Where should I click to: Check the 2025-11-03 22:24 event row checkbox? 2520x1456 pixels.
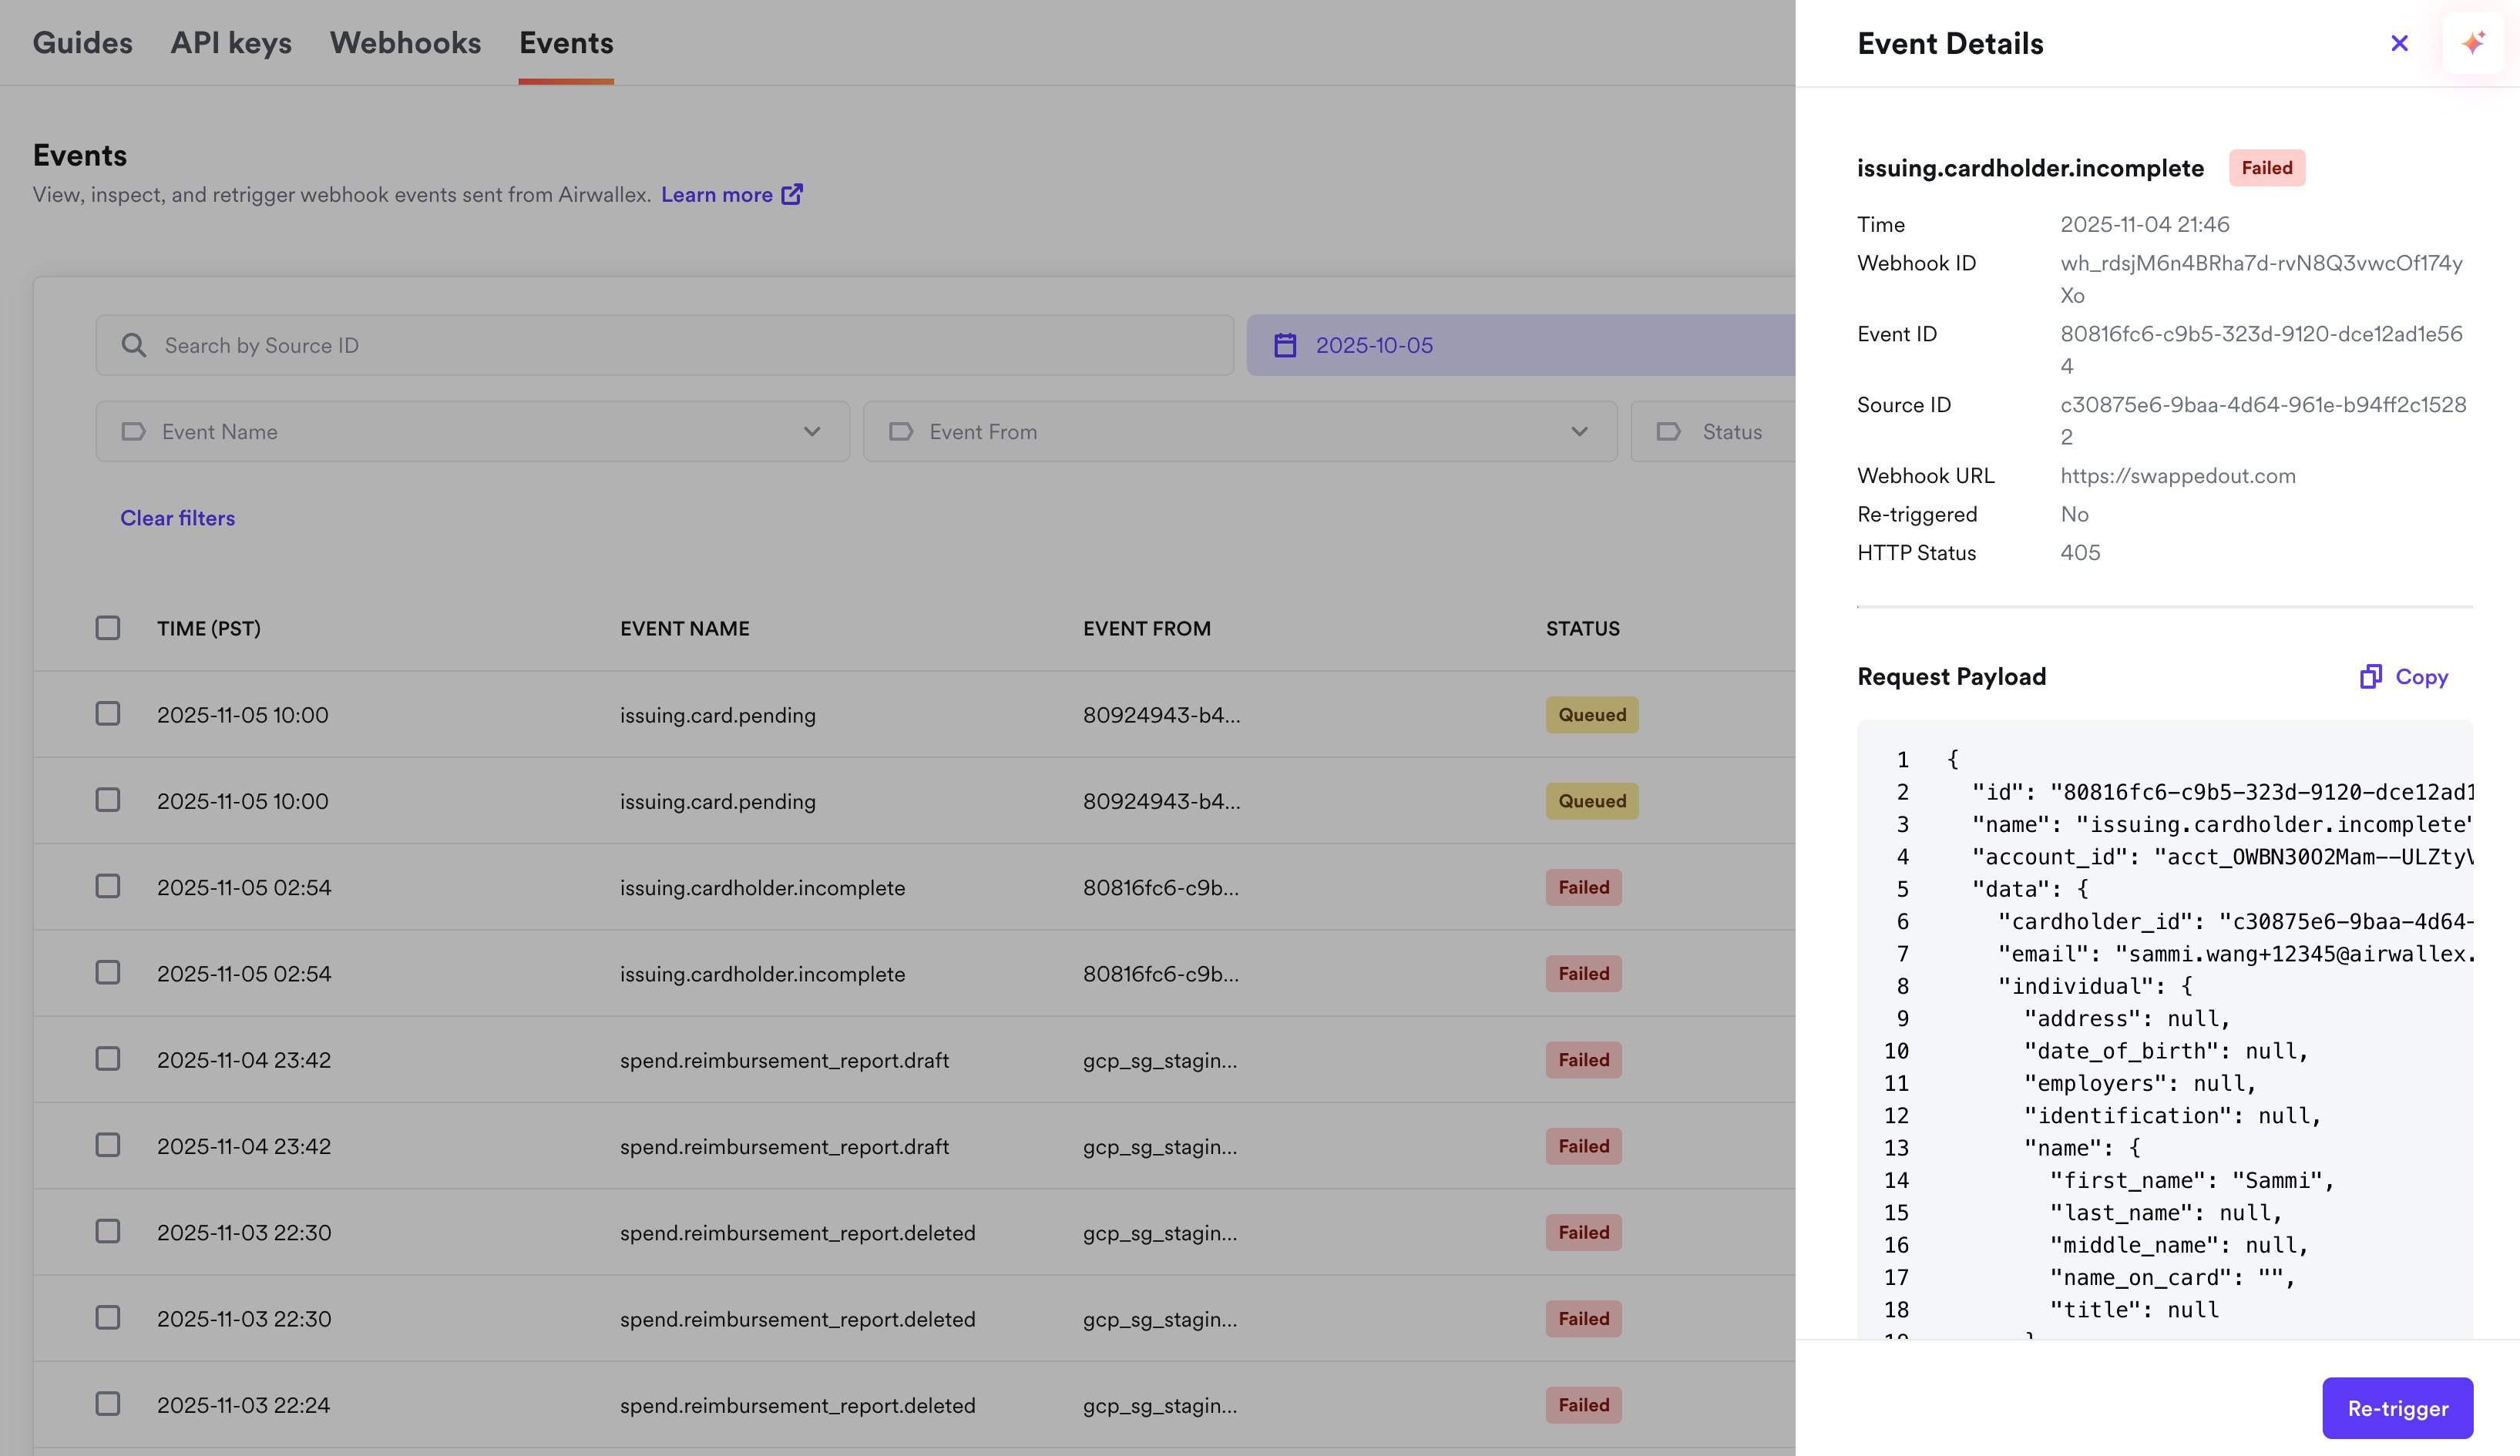click(x=108, y=1403)
